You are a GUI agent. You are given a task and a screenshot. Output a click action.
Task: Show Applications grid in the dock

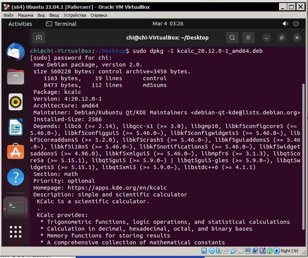click(x=16, y=232)
